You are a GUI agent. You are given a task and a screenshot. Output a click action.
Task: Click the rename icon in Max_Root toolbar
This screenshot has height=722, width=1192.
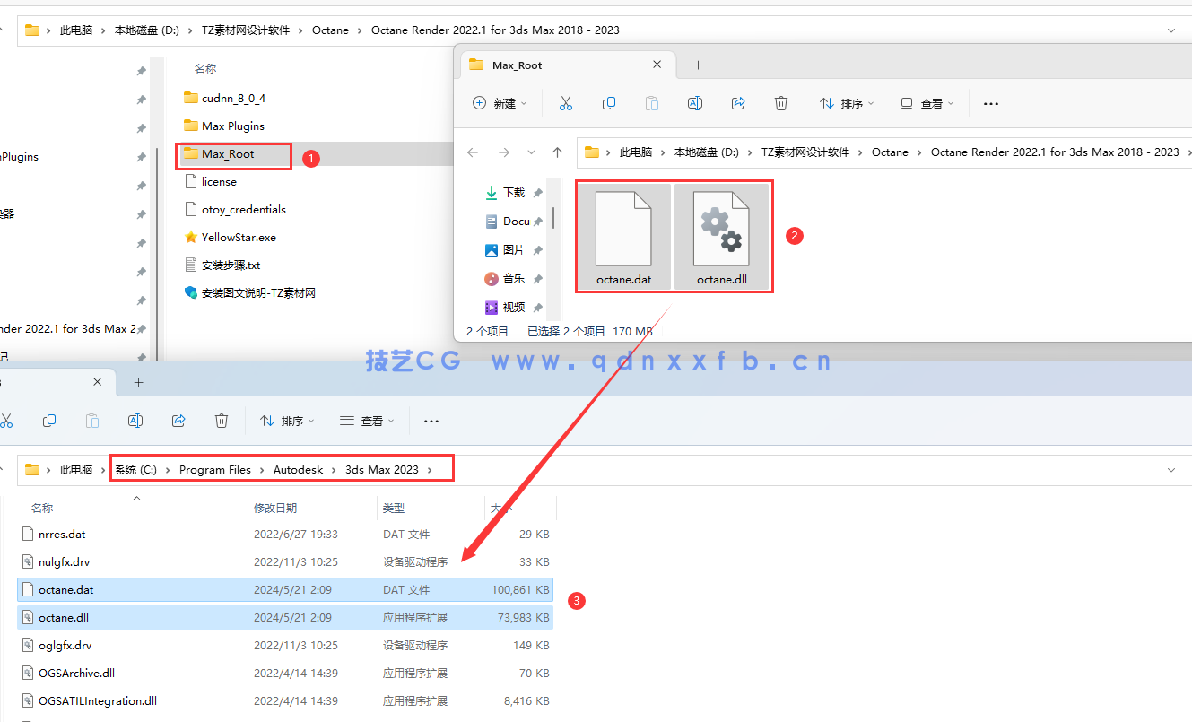[x=694, y=104]
